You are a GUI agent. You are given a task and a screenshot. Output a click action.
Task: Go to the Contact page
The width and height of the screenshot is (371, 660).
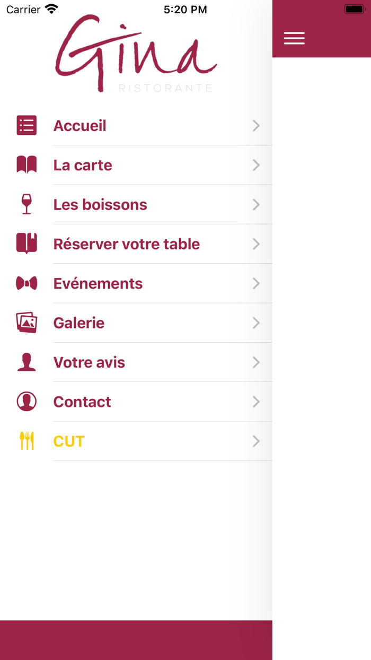[x=82, y=402]
